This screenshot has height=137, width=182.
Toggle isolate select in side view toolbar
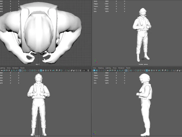(174, 70)
